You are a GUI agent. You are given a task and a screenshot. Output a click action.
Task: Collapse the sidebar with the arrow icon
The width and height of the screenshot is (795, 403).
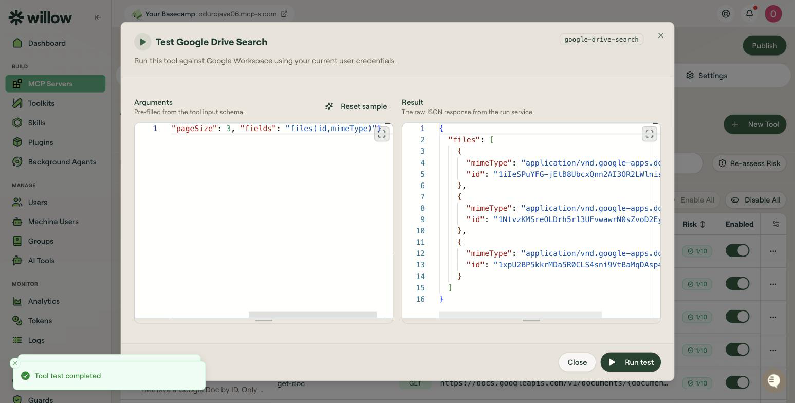98,17
